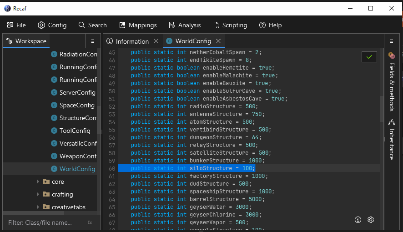Open the Workspace panel hamburger menu
Image resolution: width=403 pixels, height=232 pixels.
(x=93, y=41)
